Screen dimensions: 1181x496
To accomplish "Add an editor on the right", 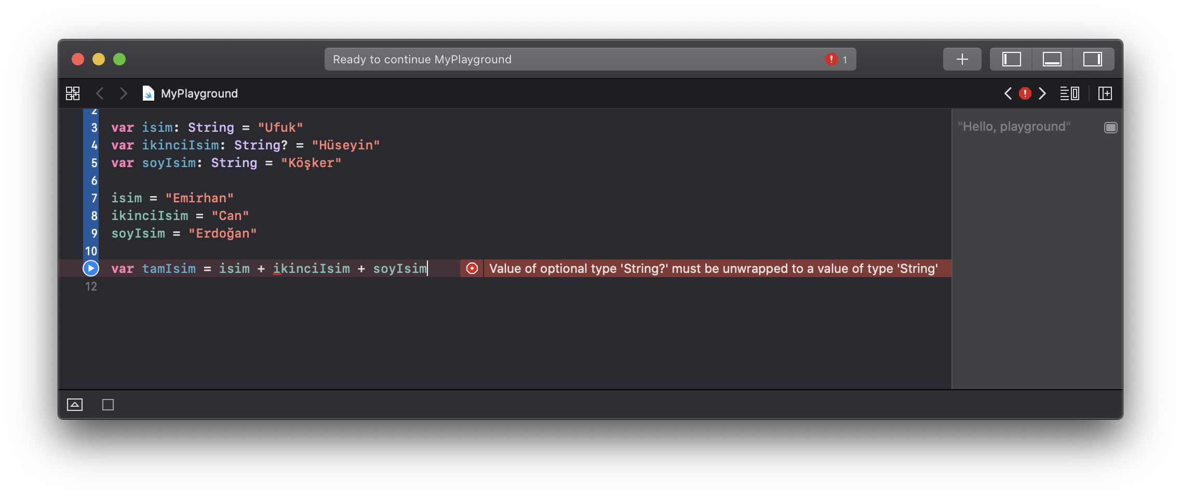I will (1105, 93).
